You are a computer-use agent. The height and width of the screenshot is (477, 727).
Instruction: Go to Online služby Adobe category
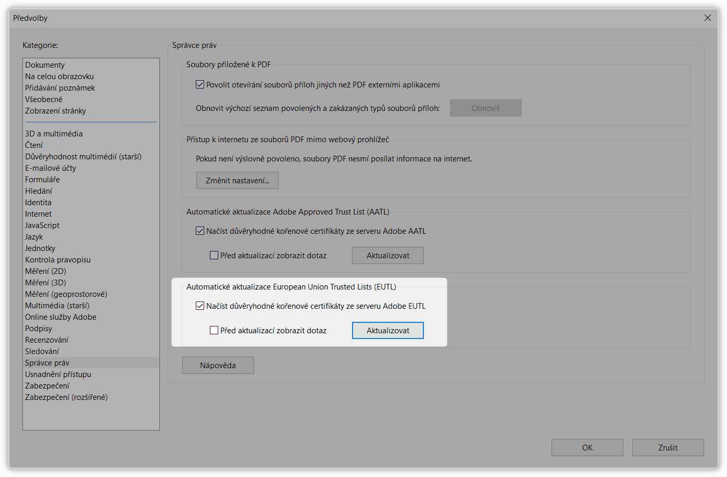click(60, 317)
